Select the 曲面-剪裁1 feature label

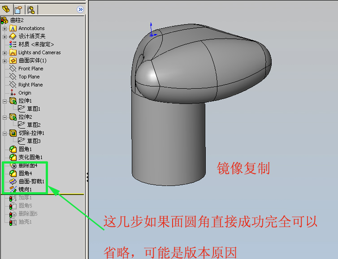(x=31, y=181)
